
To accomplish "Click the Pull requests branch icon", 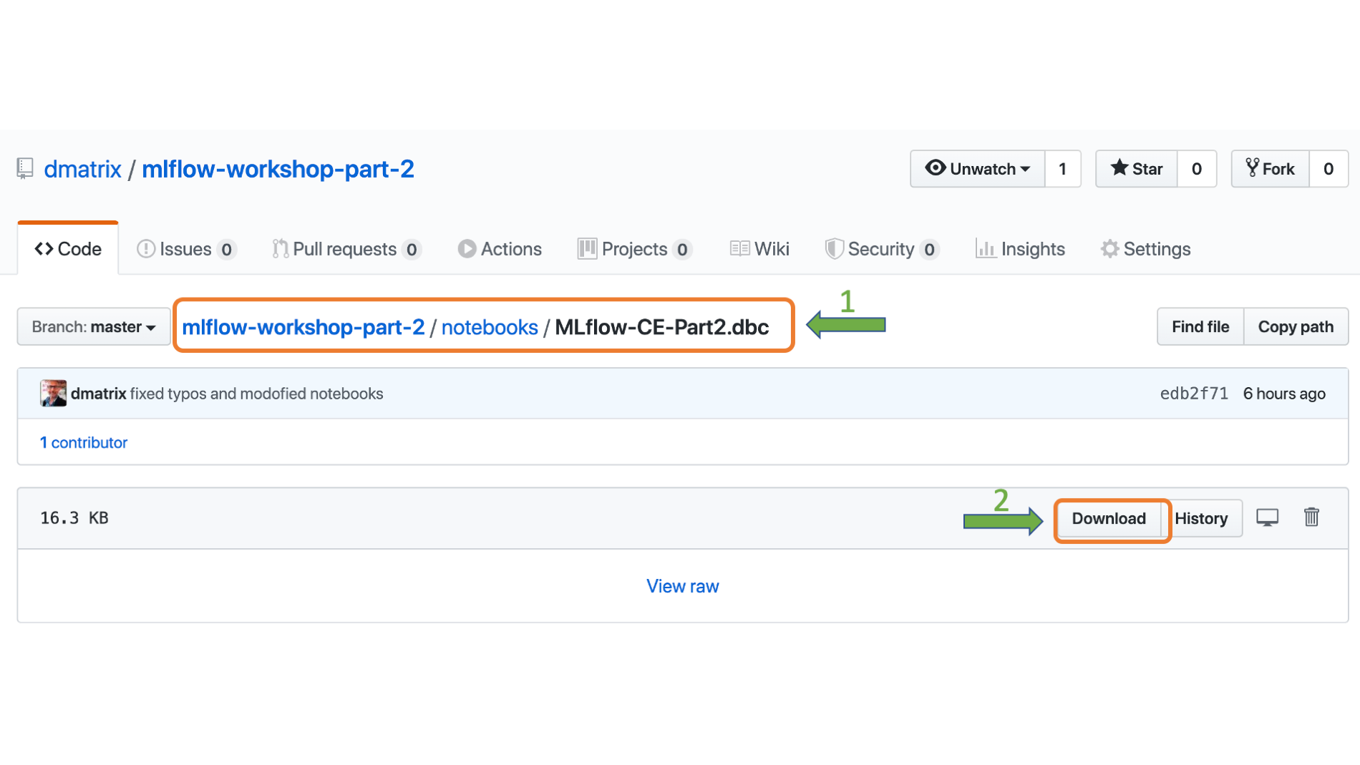I will (x=280, y=249).
